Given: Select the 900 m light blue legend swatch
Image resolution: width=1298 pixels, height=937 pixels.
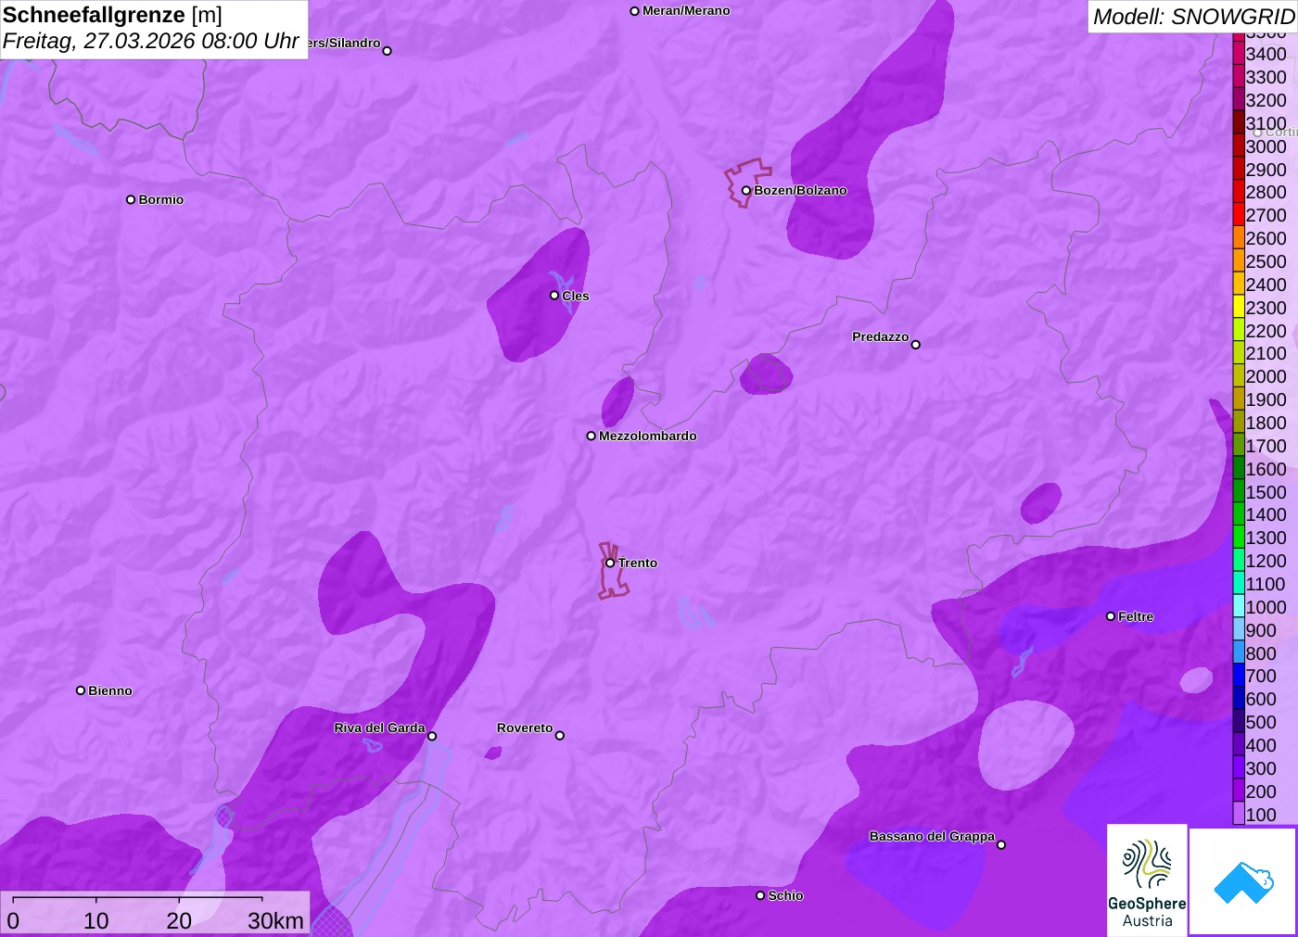Looking at the screenshot, I should [x=1239, y=629].
